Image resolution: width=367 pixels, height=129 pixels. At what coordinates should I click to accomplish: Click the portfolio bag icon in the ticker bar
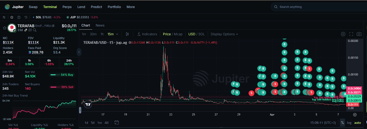coord(19,17)
